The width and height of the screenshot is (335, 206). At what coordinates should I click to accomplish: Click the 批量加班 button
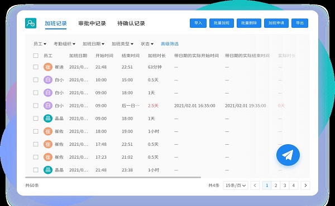tap(222, 23)
